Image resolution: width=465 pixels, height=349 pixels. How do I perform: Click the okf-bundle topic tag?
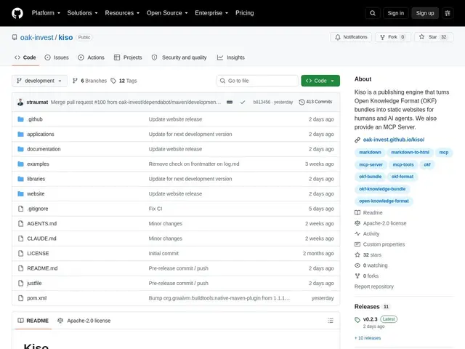(x=370, y=177)
